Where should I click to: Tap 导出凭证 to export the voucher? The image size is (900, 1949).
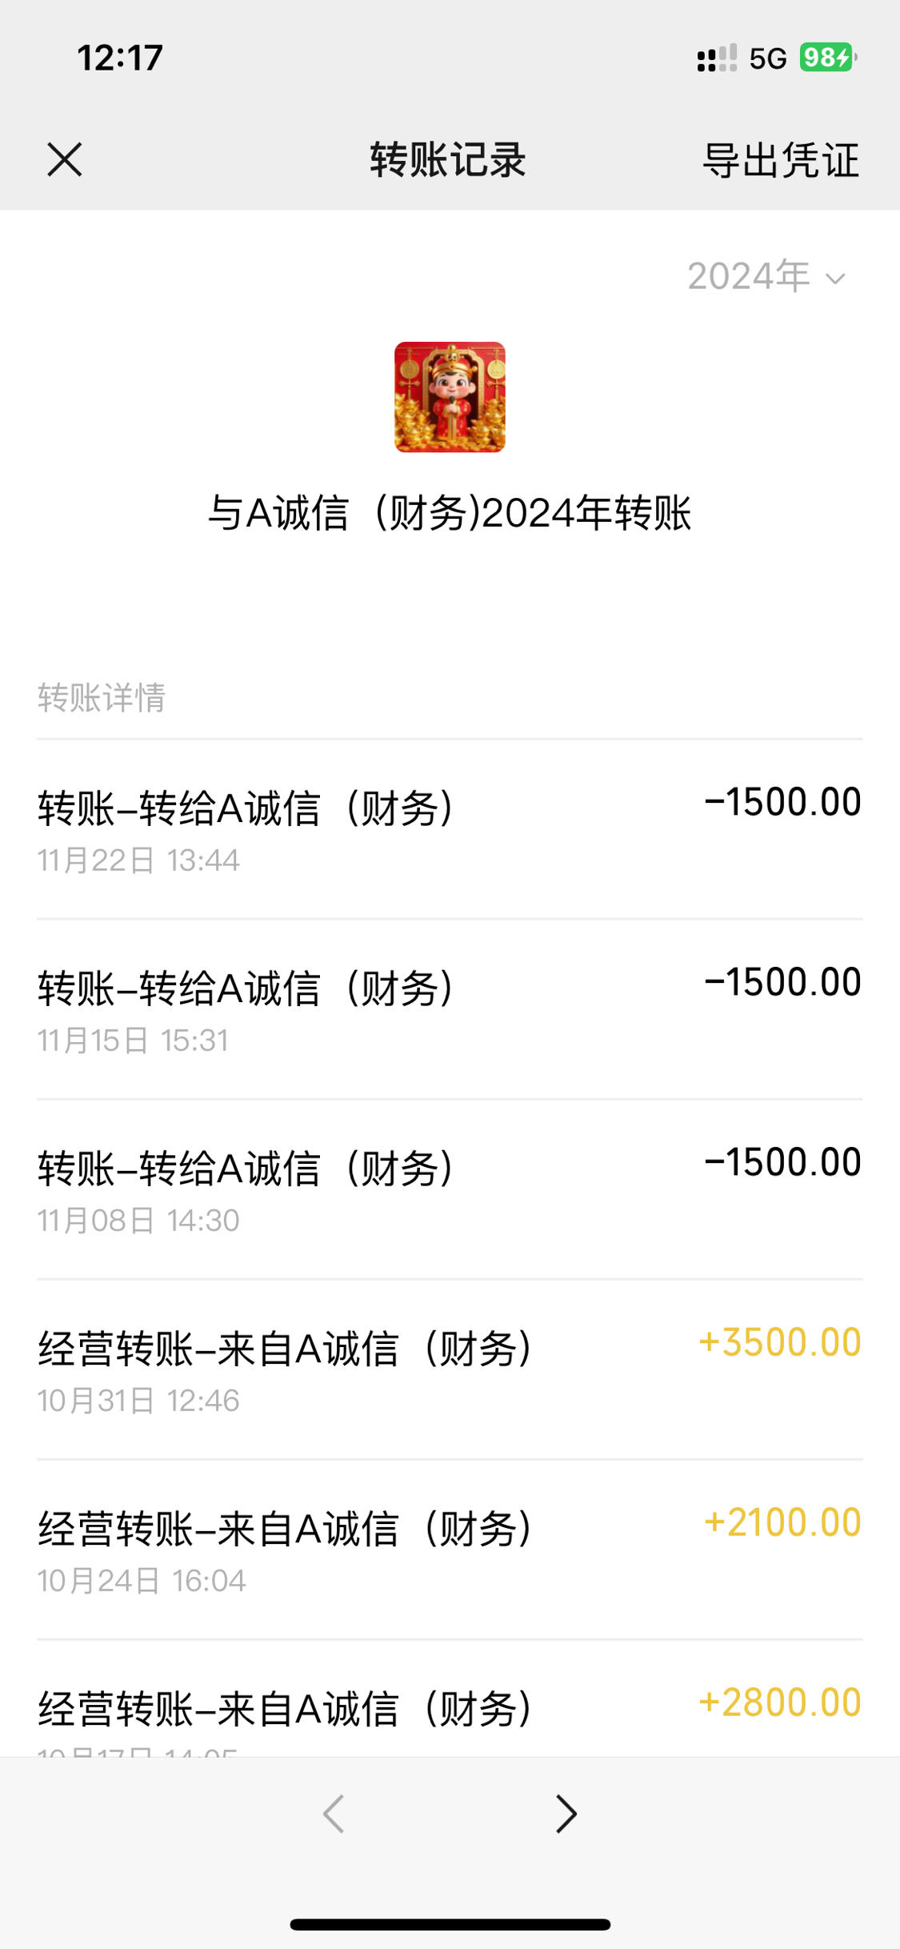[781, 160]
